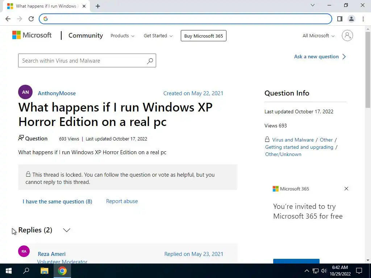This screenshot has width=371, height=278.
Task: Click Ask a new question link
Action: (x=320, y=57)
